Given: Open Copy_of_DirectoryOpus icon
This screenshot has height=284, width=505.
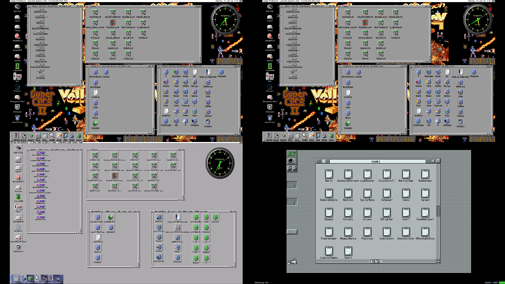Looking at the screenshot, I should (x=177, y=227).
